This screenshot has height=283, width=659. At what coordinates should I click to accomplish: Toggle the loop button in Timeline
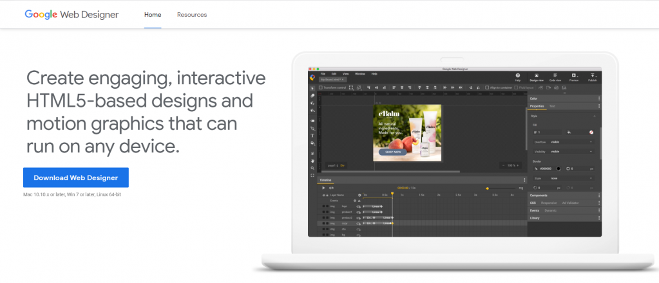click(x=331, y=188)
